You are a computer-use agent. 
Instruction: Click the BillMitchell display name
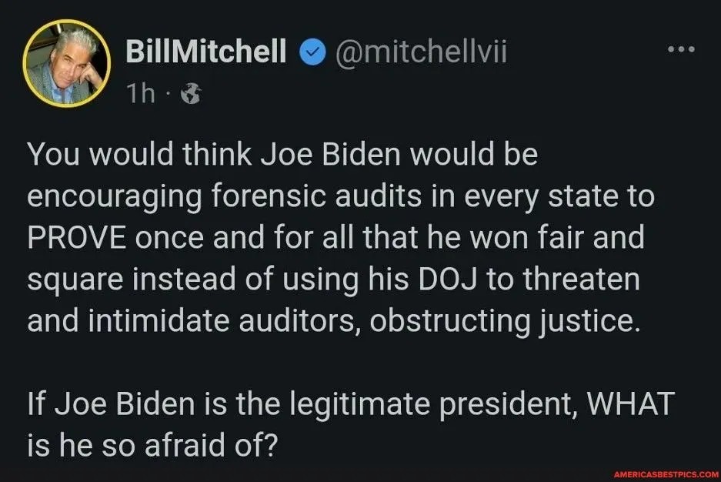click(x=205, y=52)
